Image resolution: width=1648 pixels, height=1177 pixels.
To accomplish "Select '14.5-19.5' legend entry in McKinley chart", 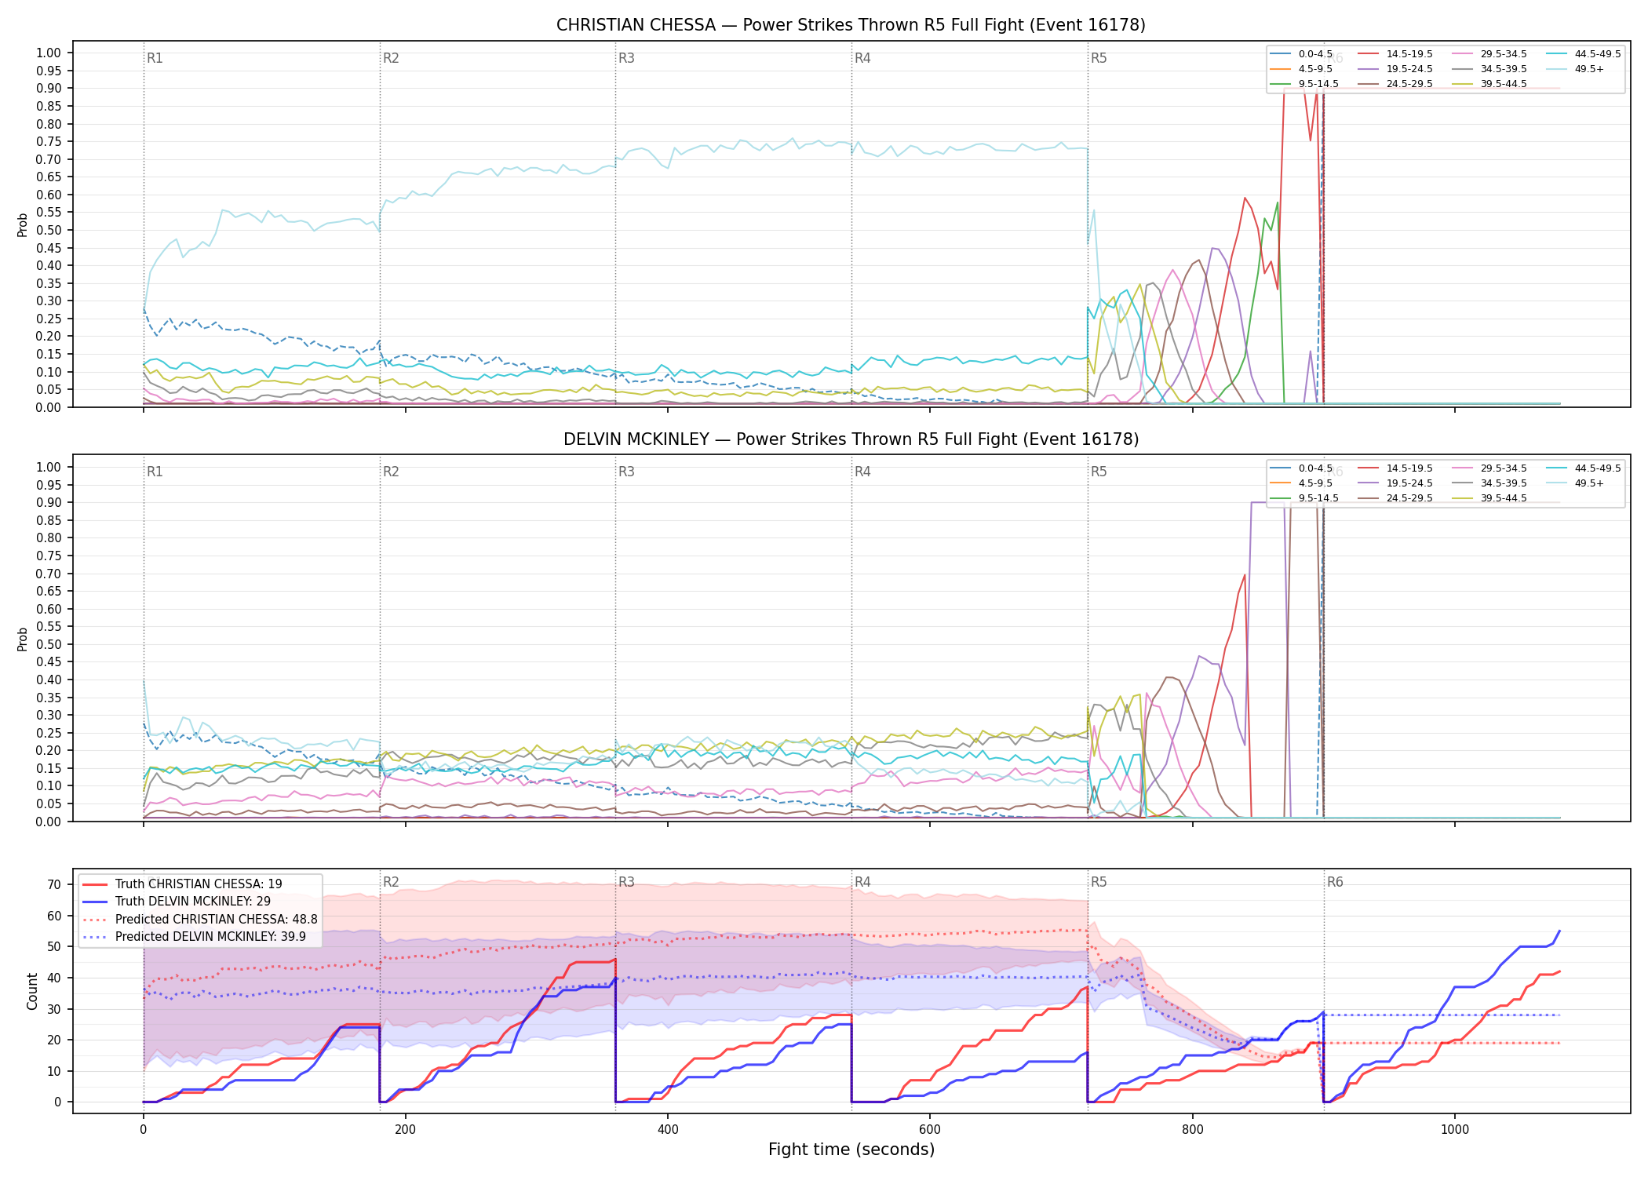I will click(1395, 468).
